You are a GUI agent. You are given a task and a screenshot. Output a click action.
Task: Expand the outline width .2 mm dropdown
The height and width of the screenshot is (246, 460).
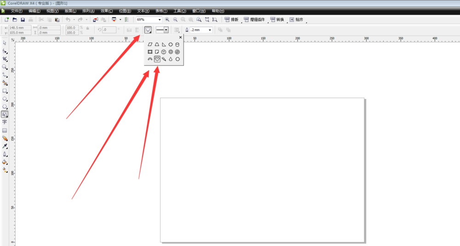point(210,30)
